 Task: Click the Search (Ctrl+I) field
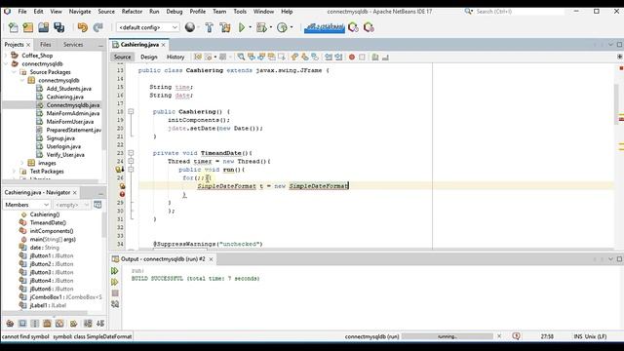point(519,12)
